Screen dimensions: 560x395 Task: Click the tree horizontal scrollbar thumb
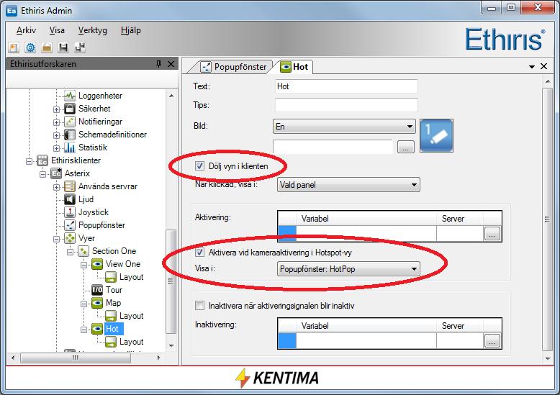[x=76, y=358]
